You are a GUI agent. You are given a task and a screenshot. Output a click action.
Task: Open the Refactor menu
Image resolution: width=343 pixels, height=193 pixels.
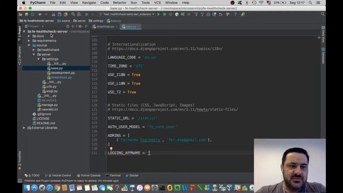(120, 3)
